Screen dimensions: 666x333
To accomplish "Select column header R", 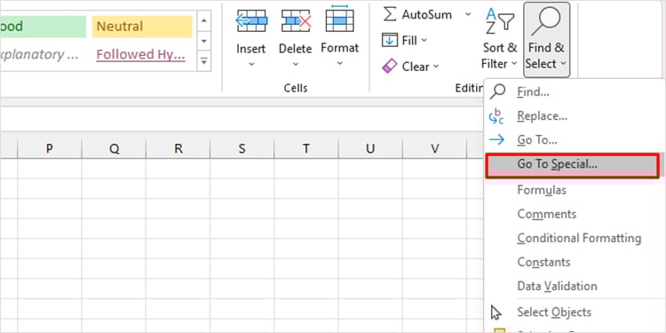I will [178, 148].
